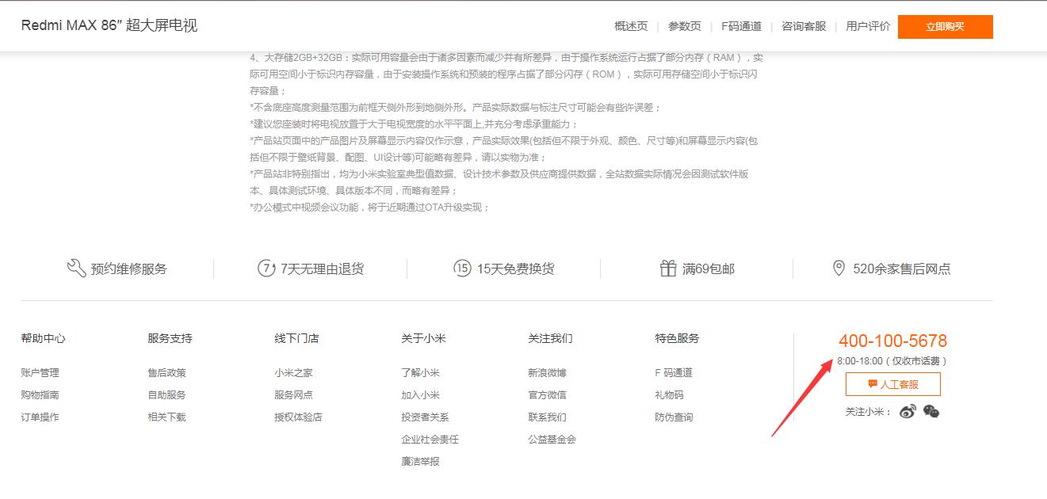Screen dimensions: 1047x499
Task: Go to 概述页 tab
Action: 631,26
